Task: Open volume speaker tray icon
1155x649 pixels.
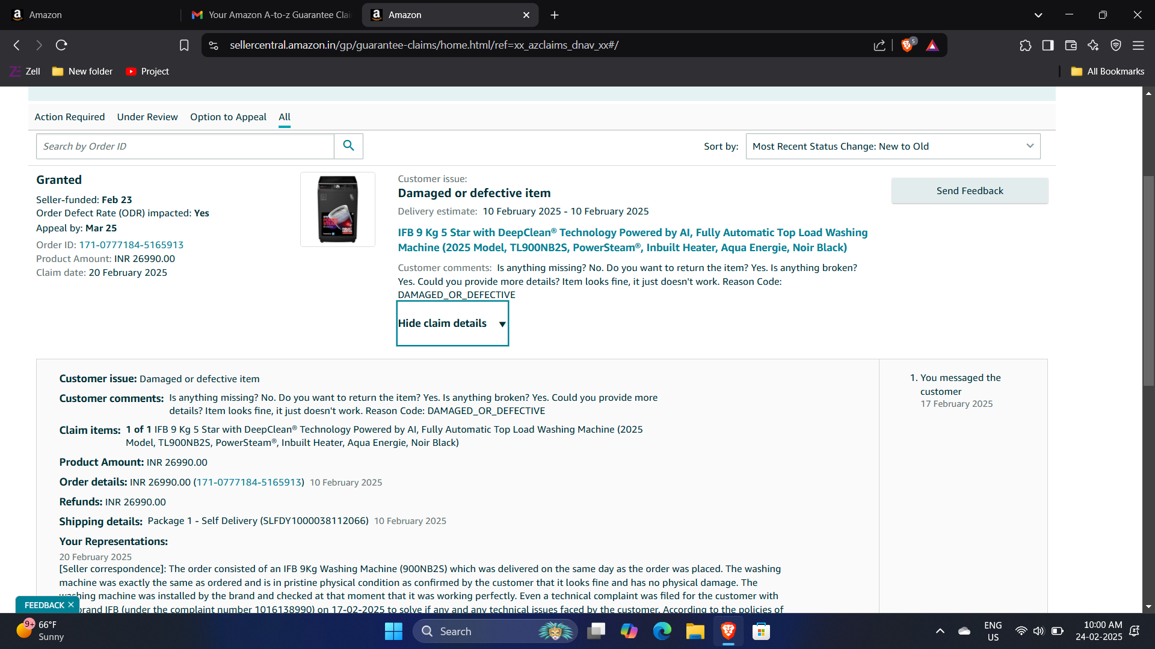Action: click(x=1039, y=632)
